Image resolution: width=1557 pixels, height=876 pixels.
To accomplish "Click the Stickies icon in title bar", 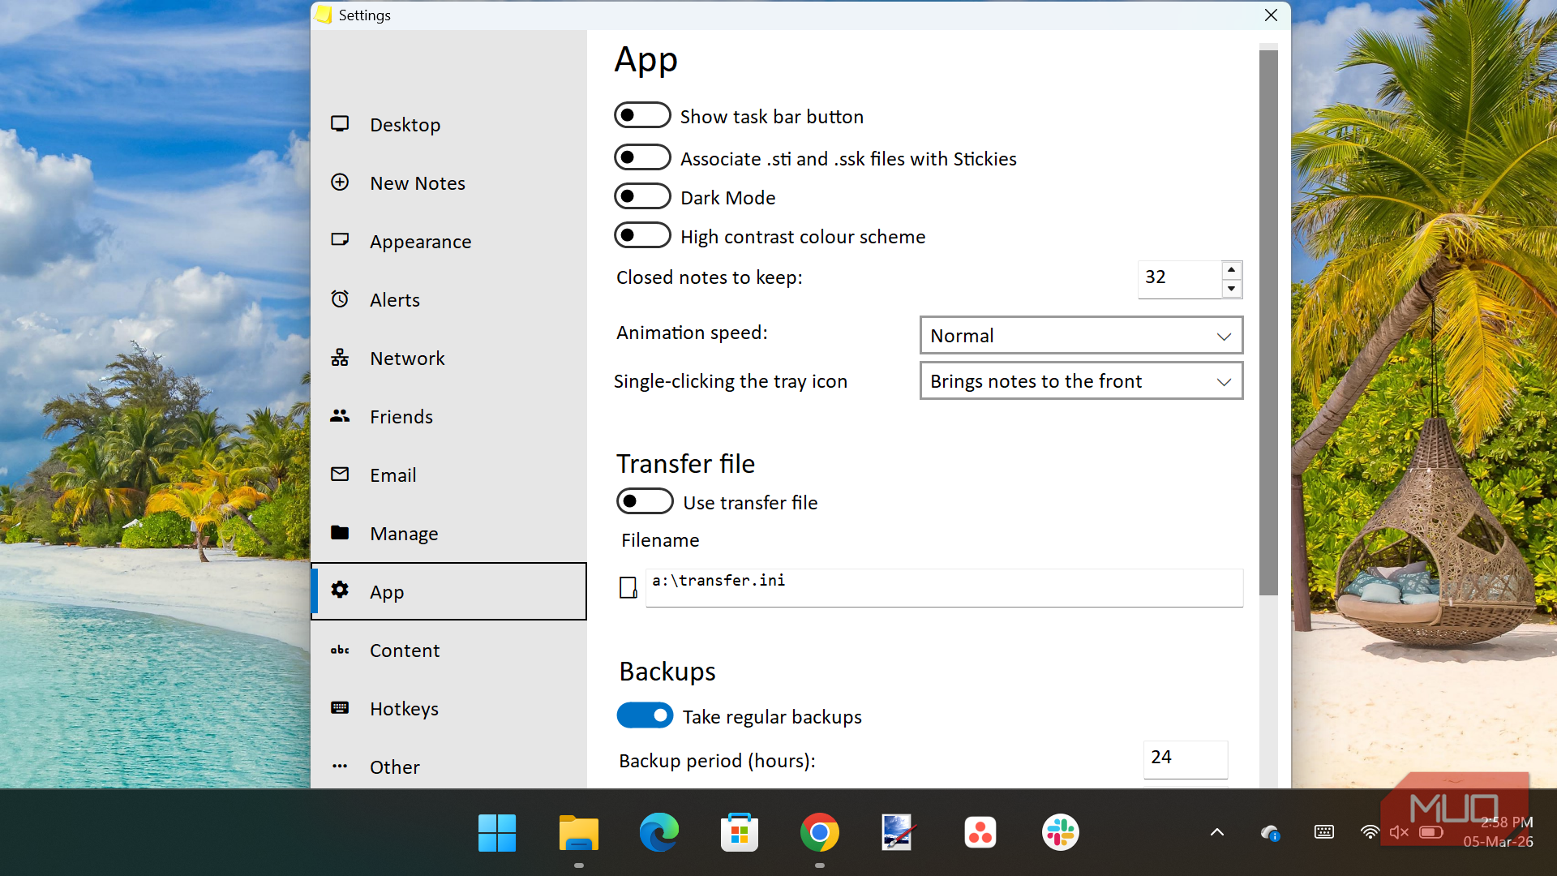I will 324,15.
